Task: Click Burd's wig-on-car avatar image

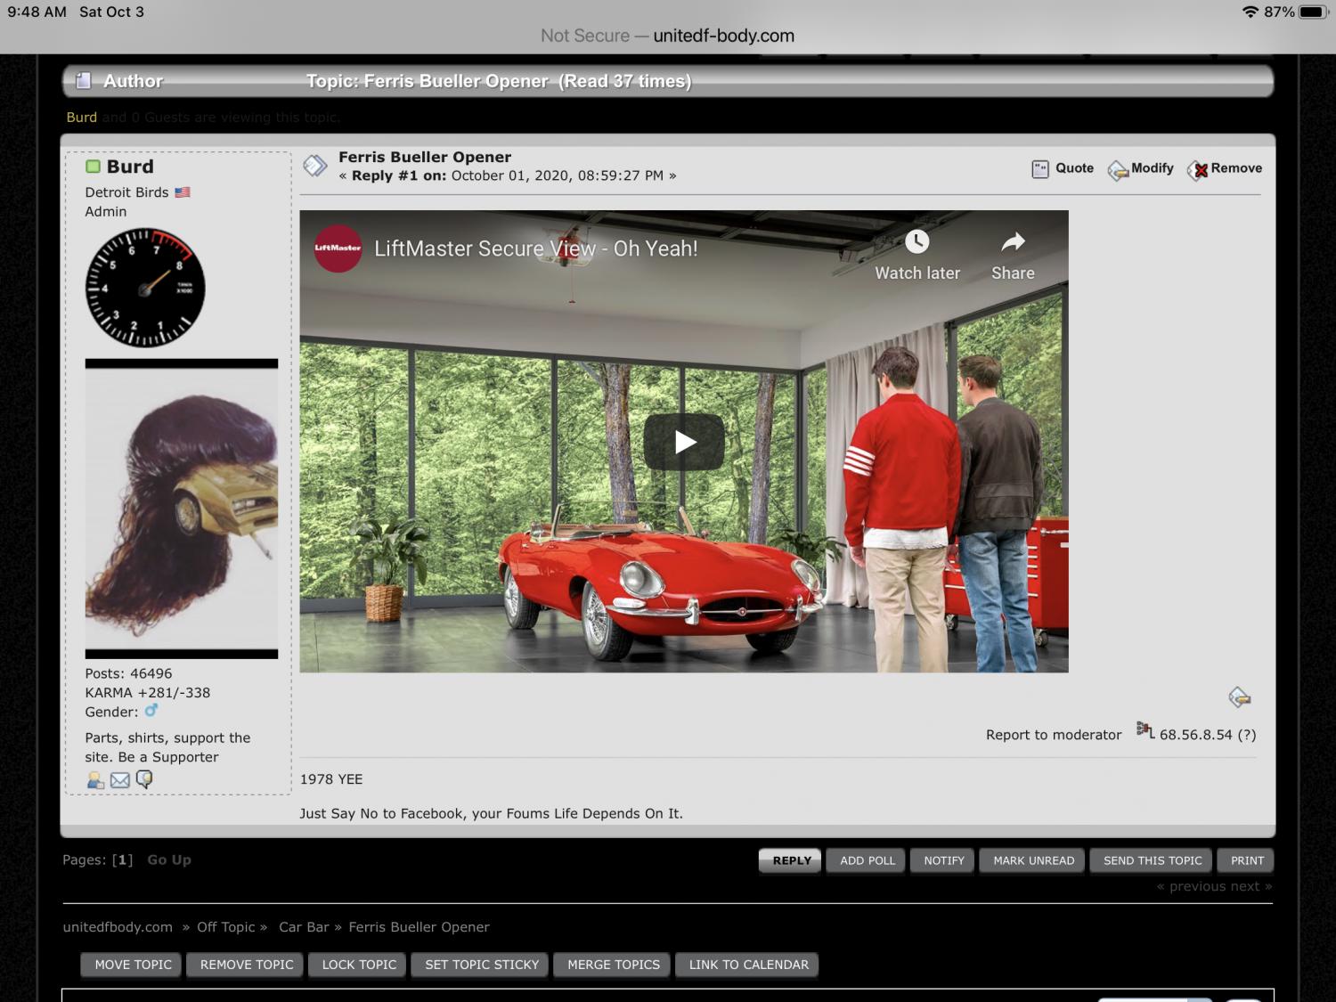Action: click(182, 509)
